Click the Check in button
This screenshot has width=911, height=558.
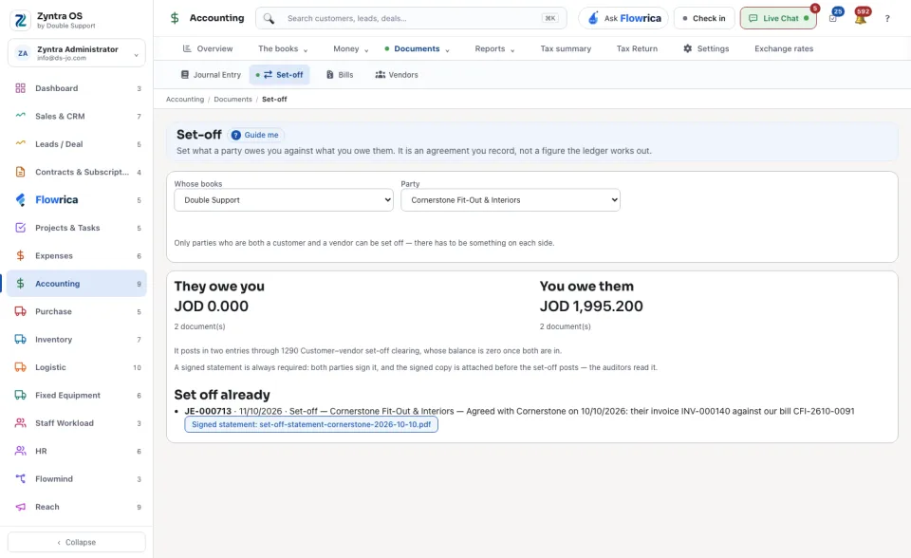tap(704, 18)
